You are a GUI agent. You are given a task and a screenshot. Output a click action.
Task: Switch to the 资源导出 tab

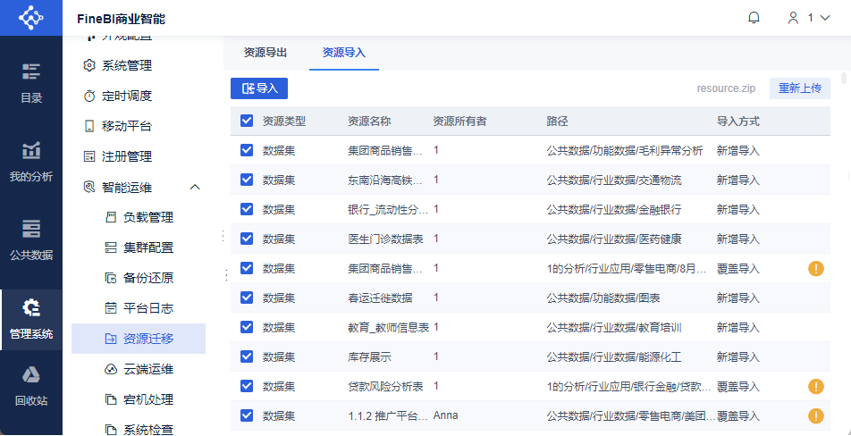[265, 53]
